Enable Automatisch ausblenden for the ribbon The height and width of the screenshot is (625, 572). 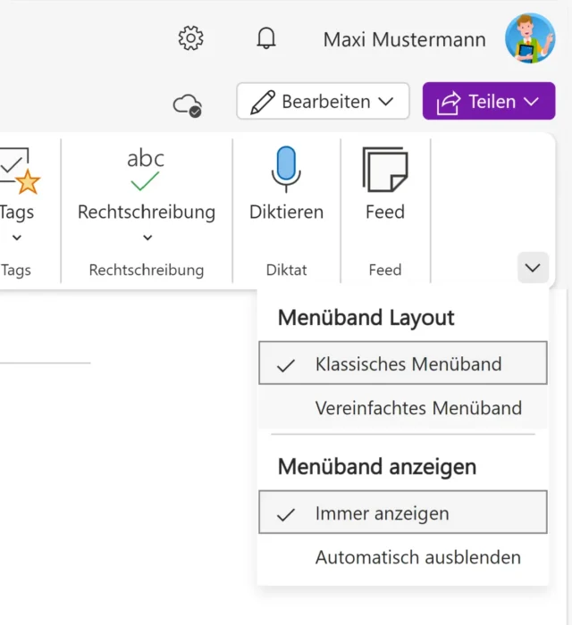(x=417, y=558)
